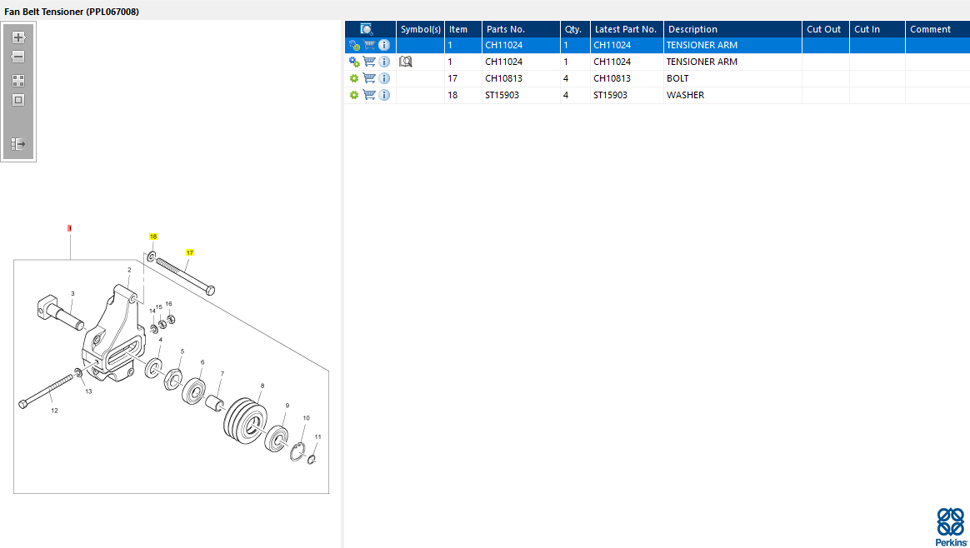
Task: Show info for the WASHER row
Action: point(384,95)
